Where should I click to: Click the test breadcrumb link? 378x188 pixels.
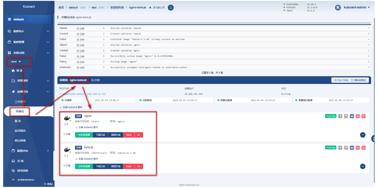coord(94,7)
